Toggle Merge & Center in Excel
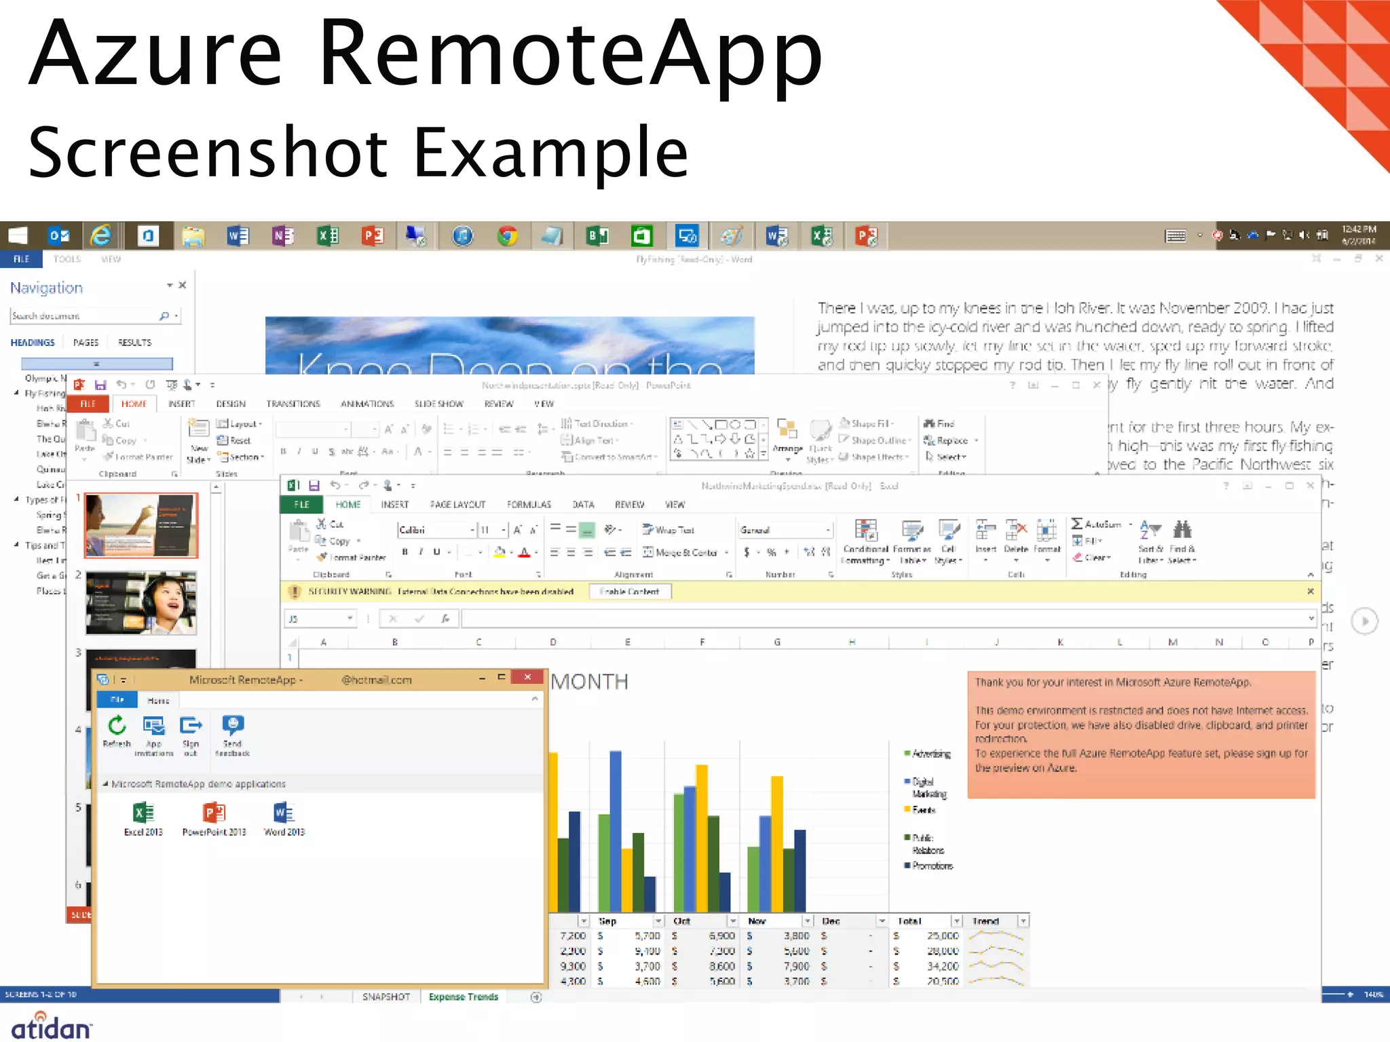Viewport: 1390px width, 1042px height. click(680, 552)
